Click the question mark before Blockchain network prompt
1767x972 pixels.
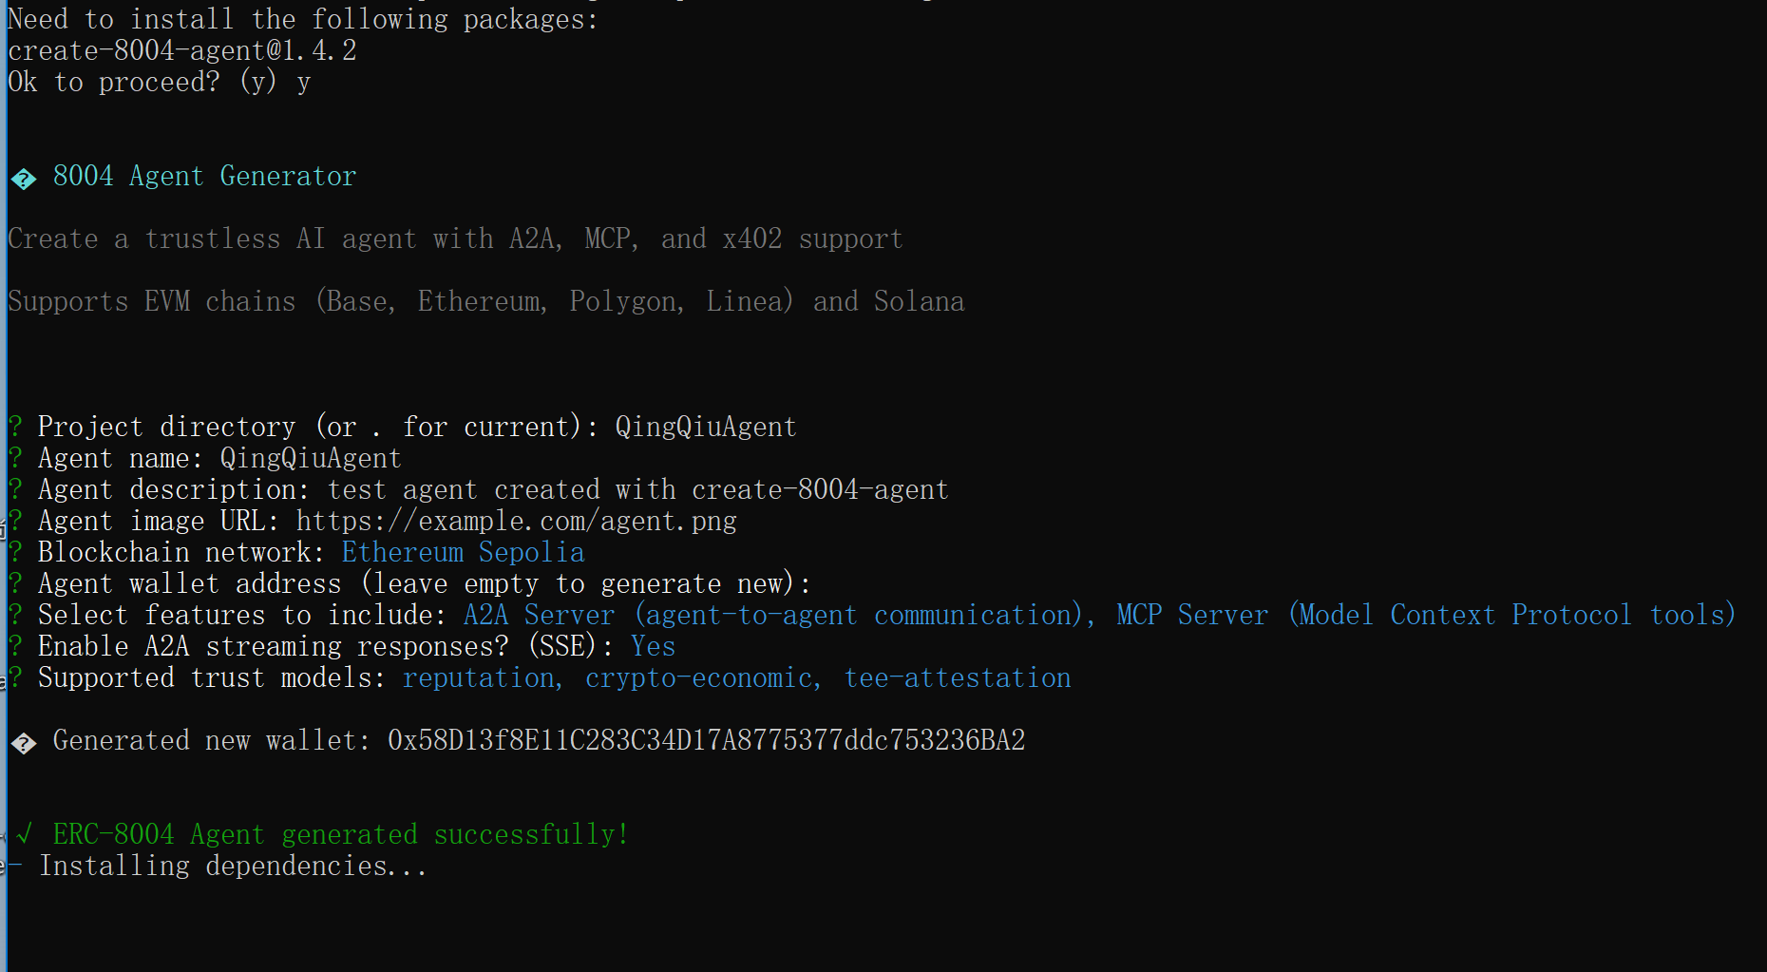[x=15, y=552]
